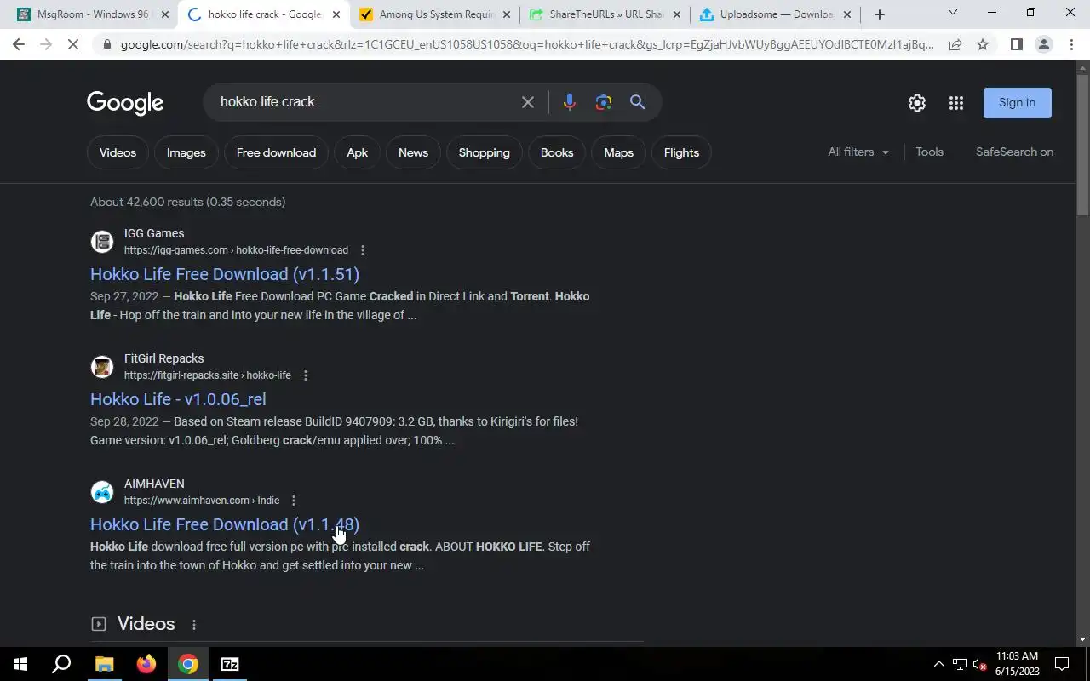Bookmark this page with the star icon
Viewport: 1090px width, 681px height.
click(983, 44)
